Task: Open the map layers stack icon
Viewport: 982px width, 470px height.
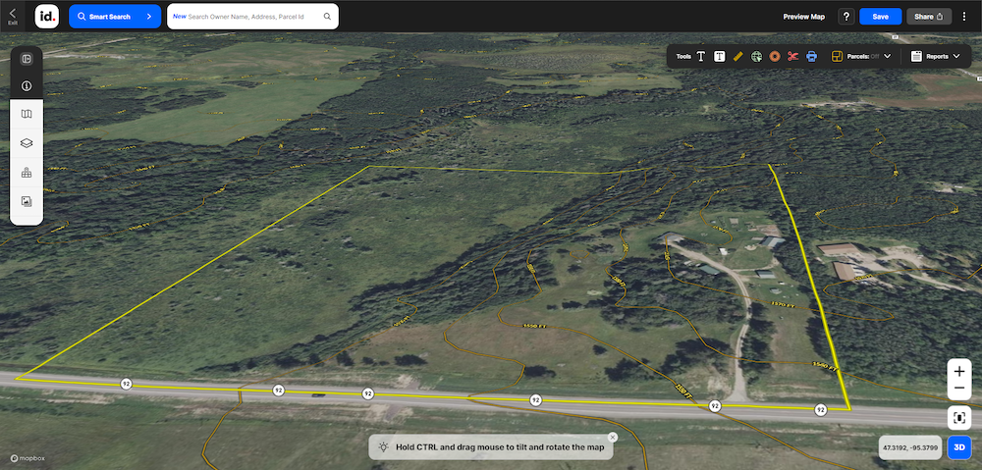Action: pos(27,143)
